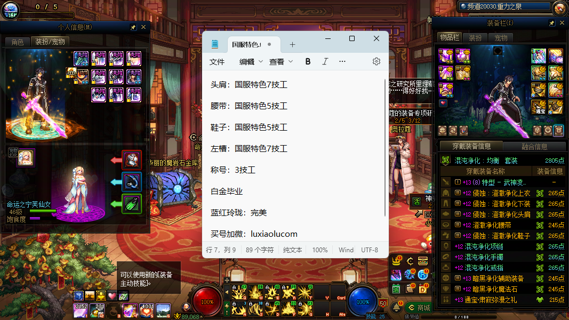The width and height of the screenshot is (569, 320).
Task: Click the green pet equipment slot icon
Action: pyautogui.click(x=132, y=204)
